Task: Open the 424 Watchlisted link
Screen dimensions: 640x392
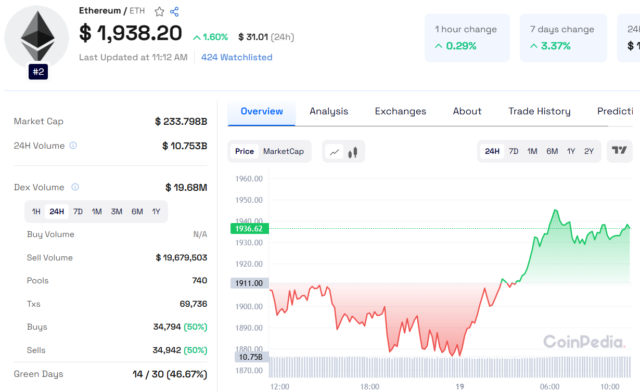Action: [x=237, y=57]
